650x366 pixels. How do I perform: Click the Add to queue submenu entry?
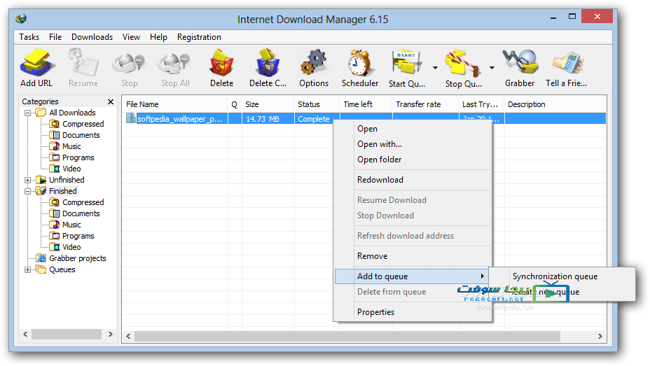(413, 276)
